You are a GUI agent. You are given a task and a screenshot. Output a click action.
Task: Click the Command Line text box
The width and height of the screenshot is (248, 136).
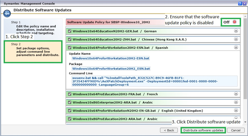[x=155, y=81]
